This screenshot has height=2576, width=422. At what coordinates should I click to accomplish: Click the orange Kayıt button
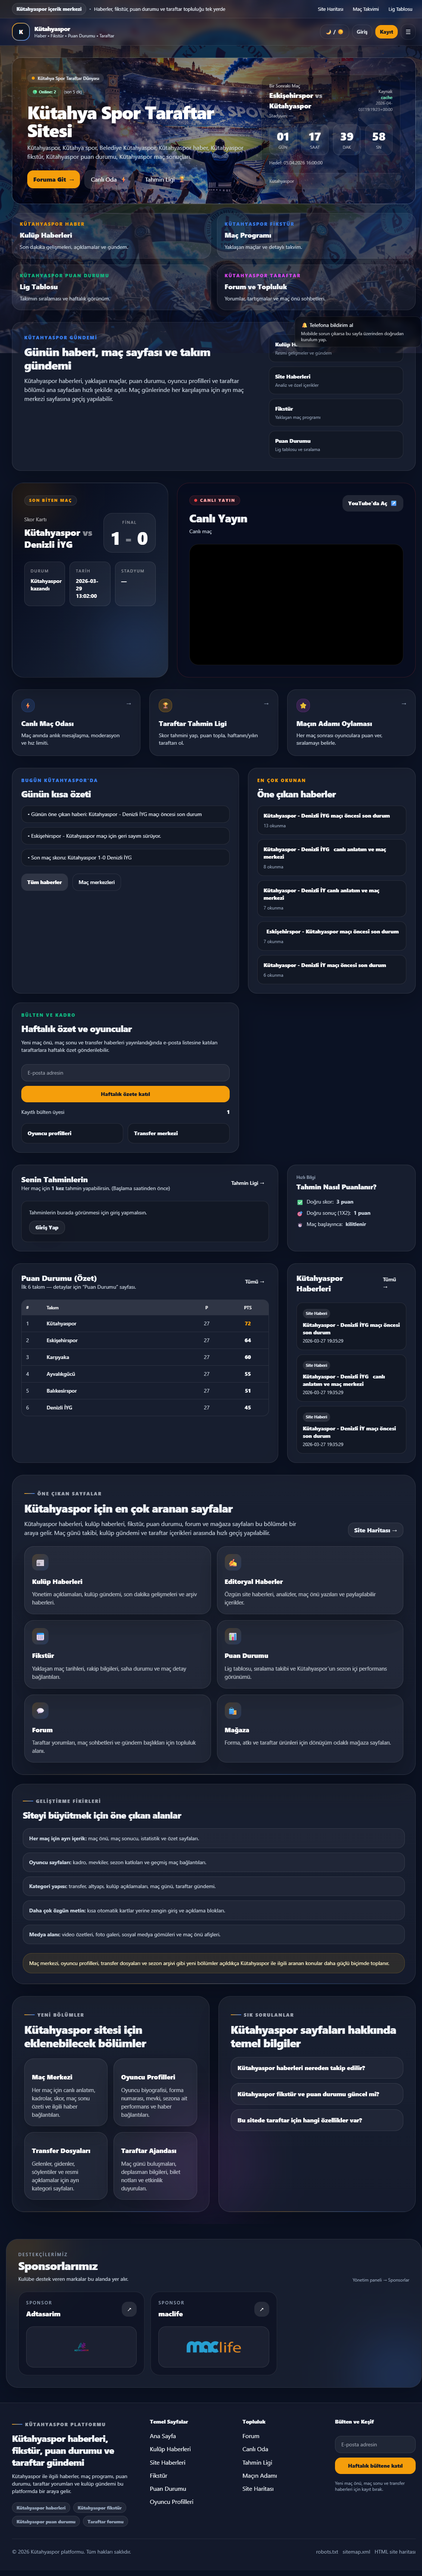[386, 32]
